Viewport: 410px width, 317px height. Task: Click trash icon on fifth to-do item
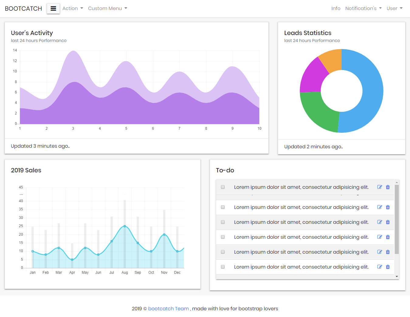(388, 252)
